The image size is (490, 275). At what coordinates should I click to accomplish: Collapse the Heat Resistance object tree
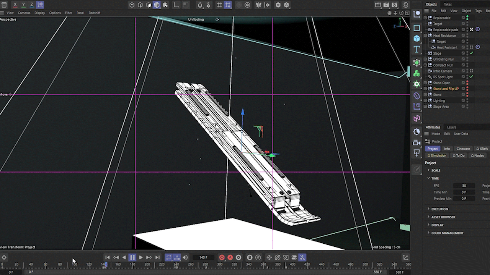click(425, 36)
